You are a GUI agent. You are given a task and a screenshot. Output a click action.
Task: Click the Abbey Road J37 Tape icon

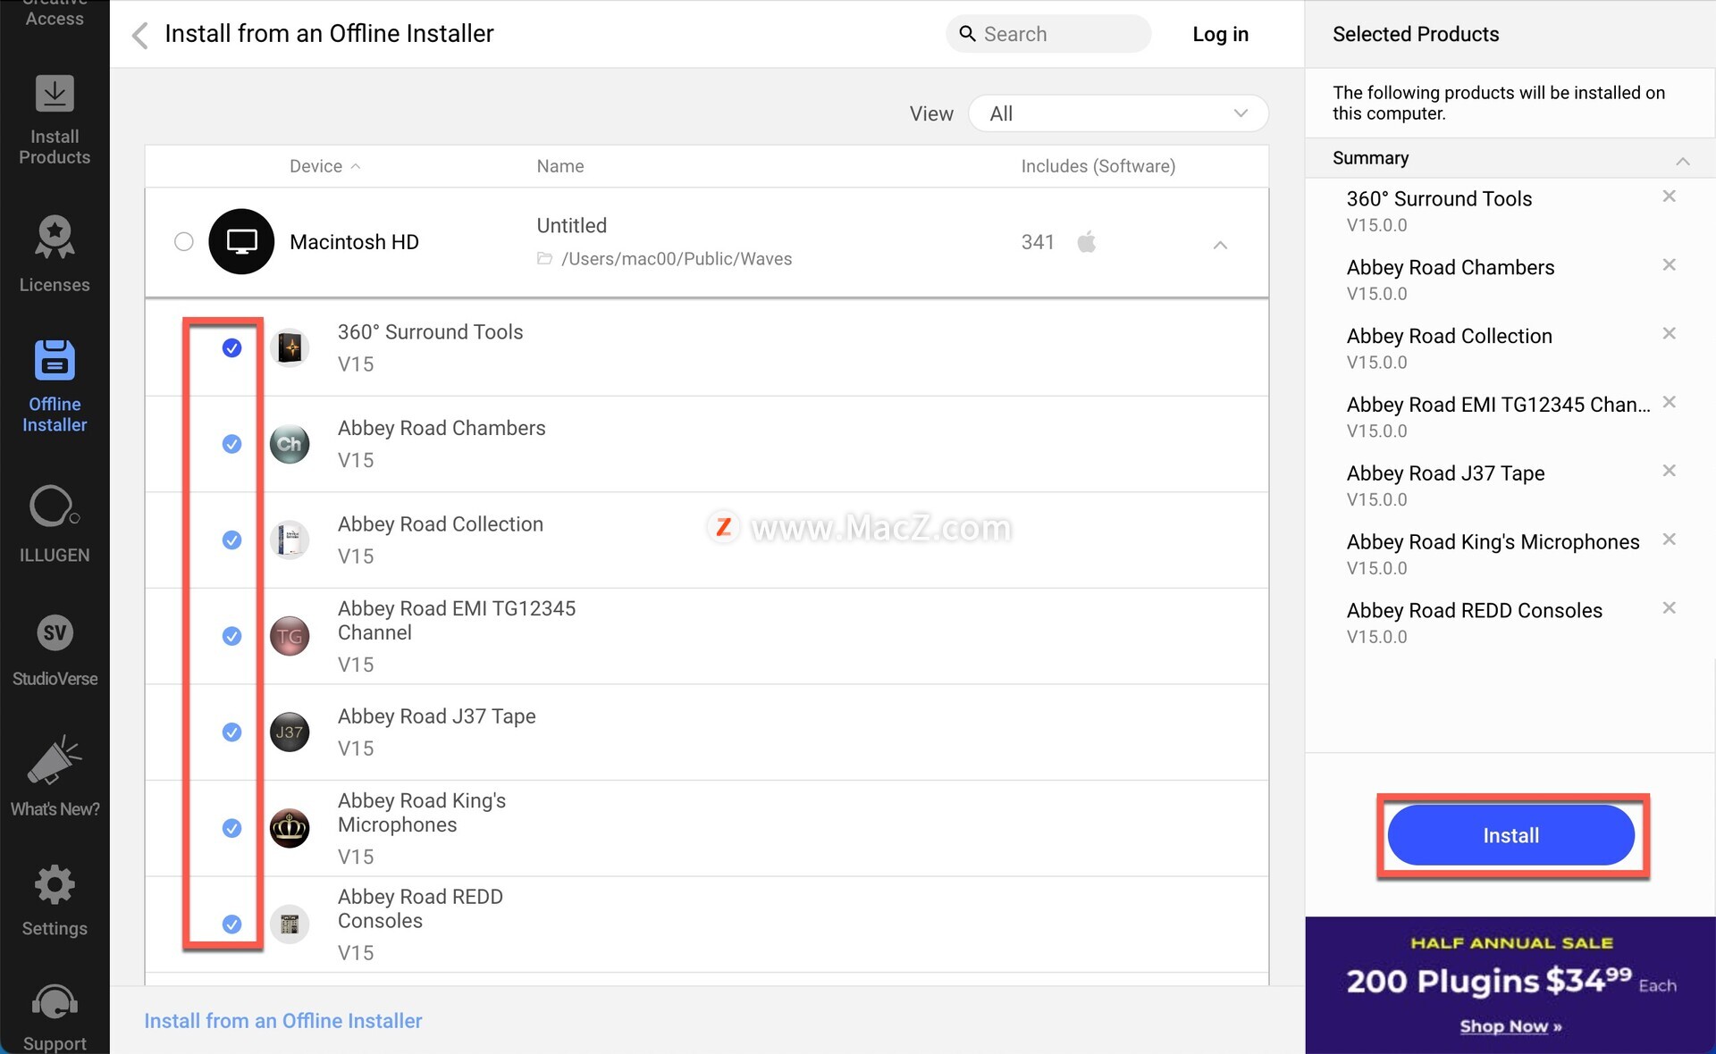pos(290,732)
